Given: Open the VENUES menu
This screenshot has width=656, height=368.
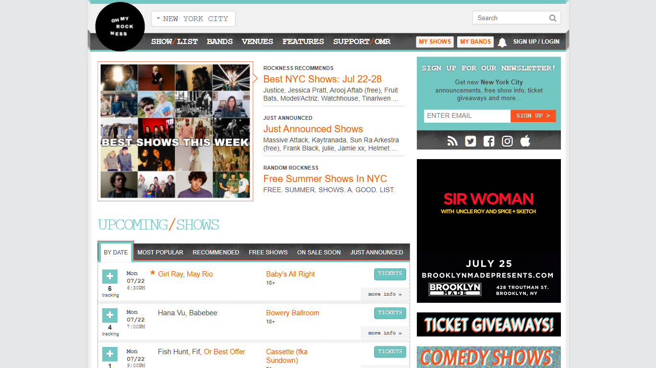Looking at the screenshot, I should pyautogui.click(x=257, y=42).
